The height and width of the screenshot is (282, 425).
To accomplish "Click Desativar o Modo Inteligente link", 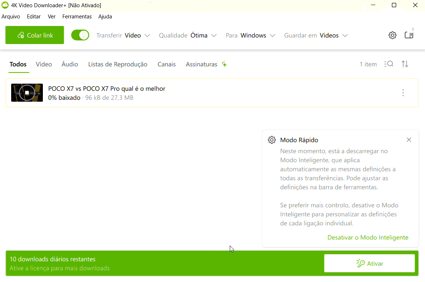I will 368,237.
